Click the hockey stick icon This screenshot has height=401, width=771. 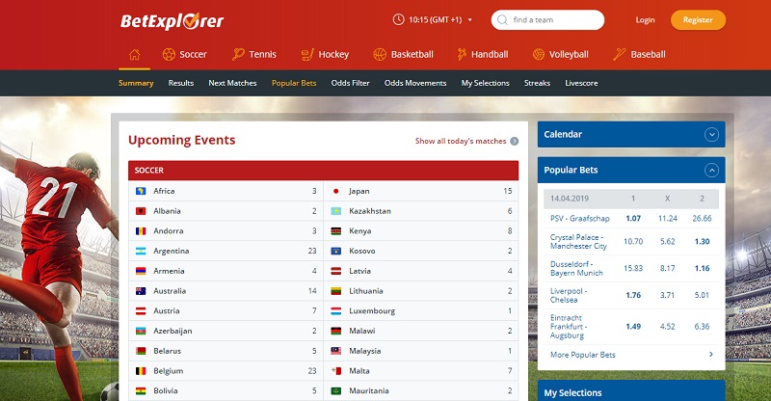[x=307, y=54]
